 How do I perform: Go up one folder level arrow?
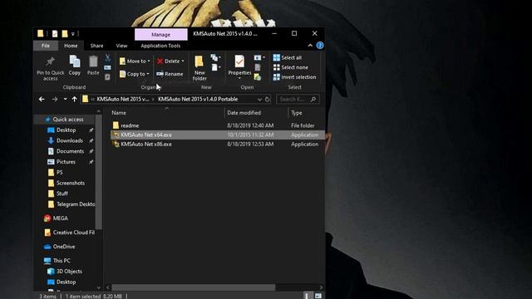point(74,99)
